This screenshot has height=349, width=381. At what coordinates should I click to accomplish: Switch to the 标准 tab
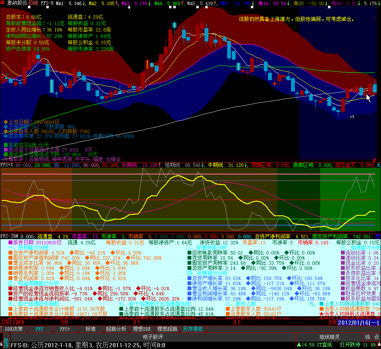click(x=90, y=329)
